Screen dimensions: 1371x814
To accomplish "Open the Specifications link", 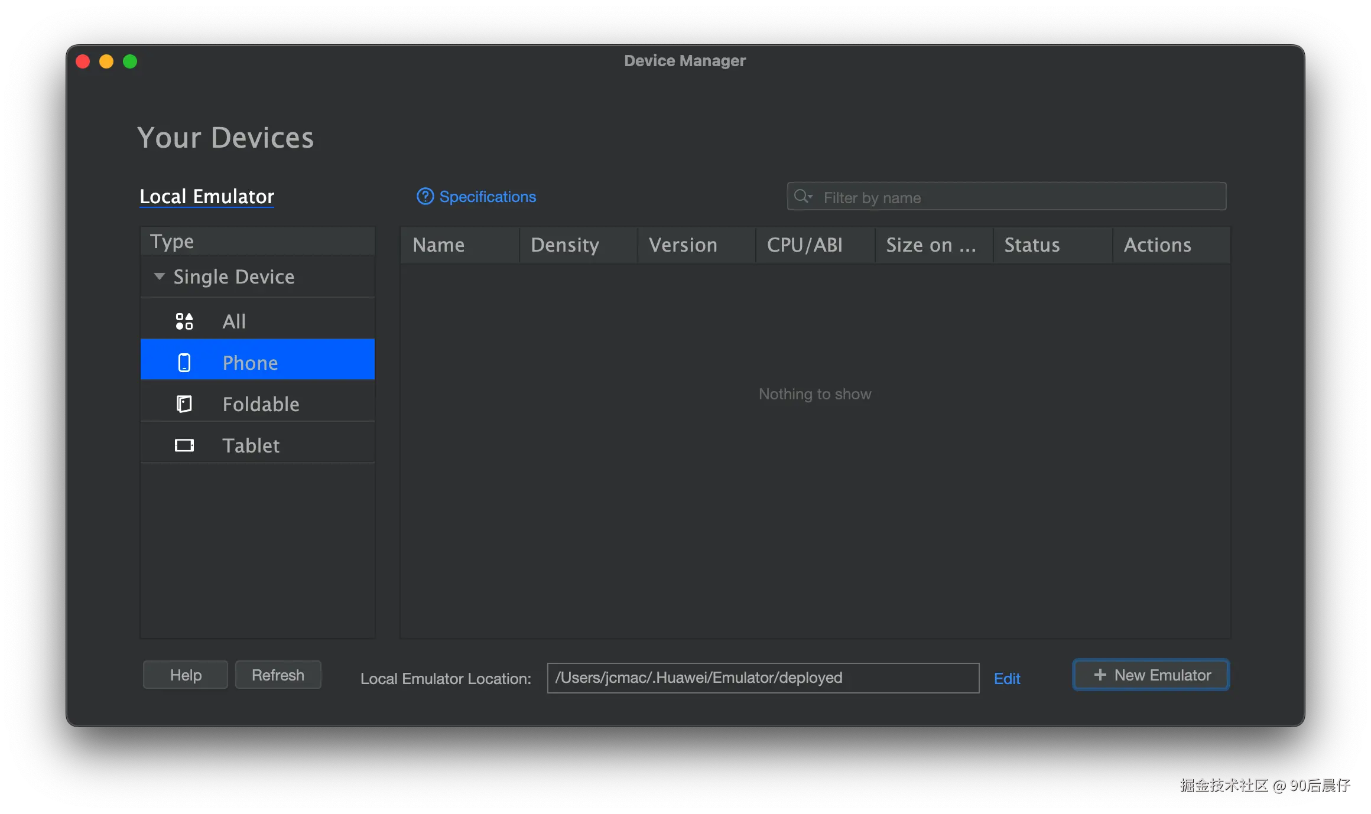I will click(x=488, y=197).
